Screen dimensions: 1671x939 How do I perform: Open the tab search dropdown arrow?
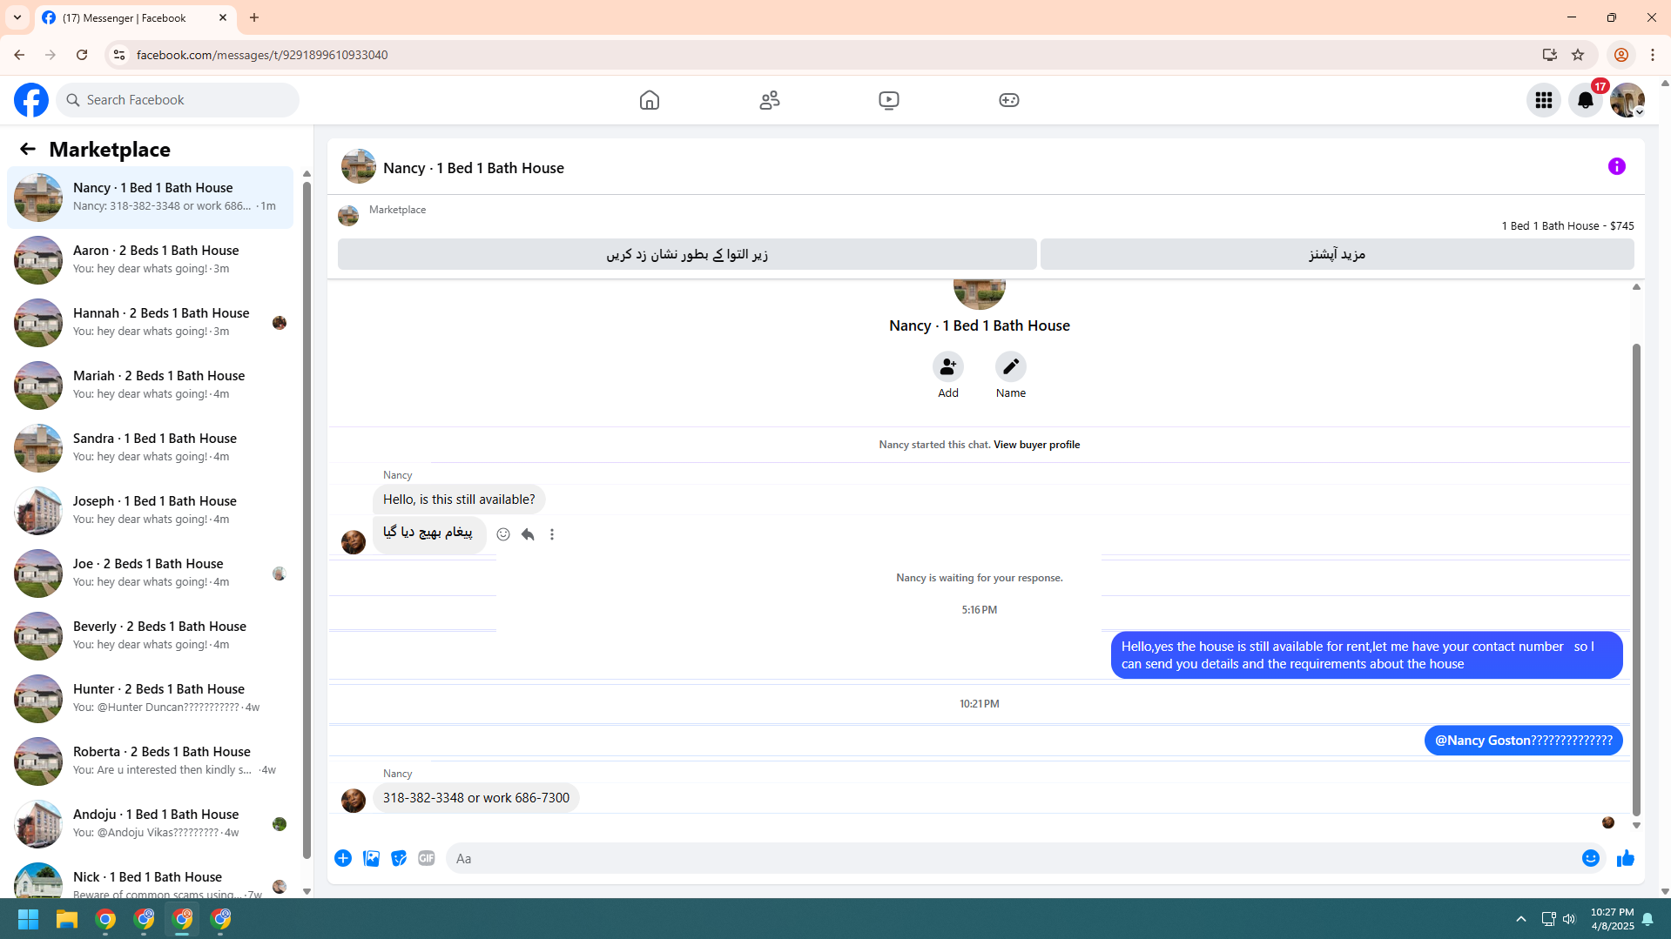pos(17,17)
